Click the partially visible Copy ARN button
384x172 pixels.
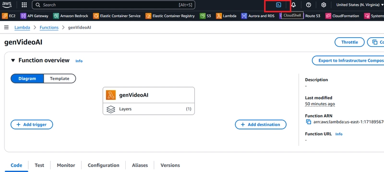376,42
